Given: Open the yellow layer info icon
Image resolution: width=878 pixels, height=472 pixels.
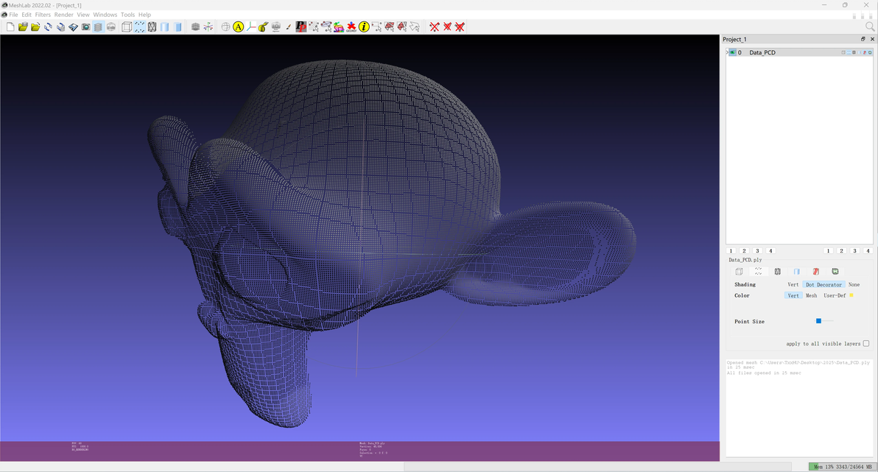Looking at the screenshot, I should (364, 27).
